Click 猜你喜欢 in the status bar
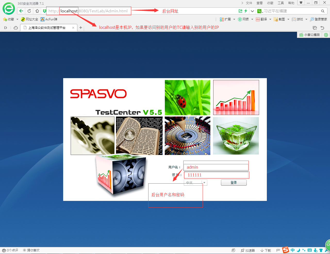This screenshot has height=254, width=330. pyautogui.click(x=31, y=250)
